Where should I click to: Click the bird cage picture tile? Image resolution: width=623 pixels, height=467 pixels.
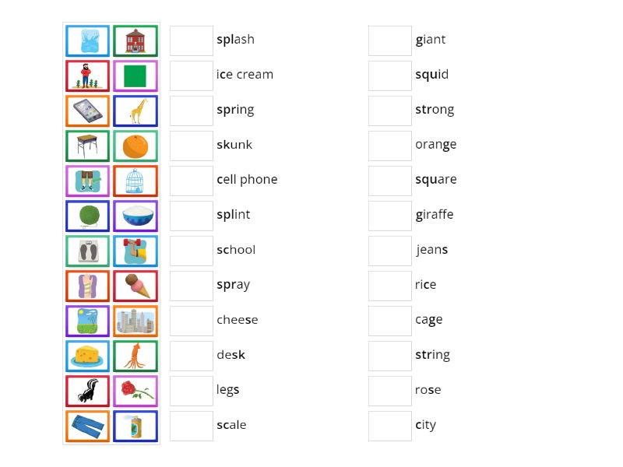(x=136, y=181)
